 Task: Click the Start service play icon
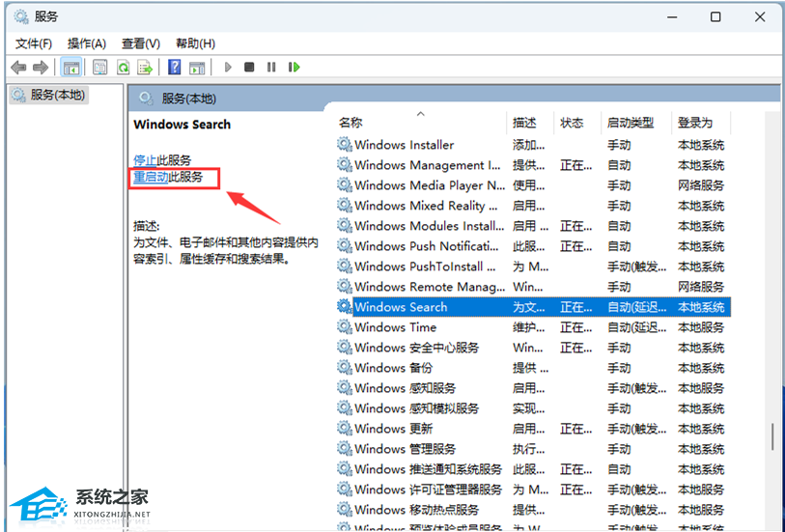[228, 67]
